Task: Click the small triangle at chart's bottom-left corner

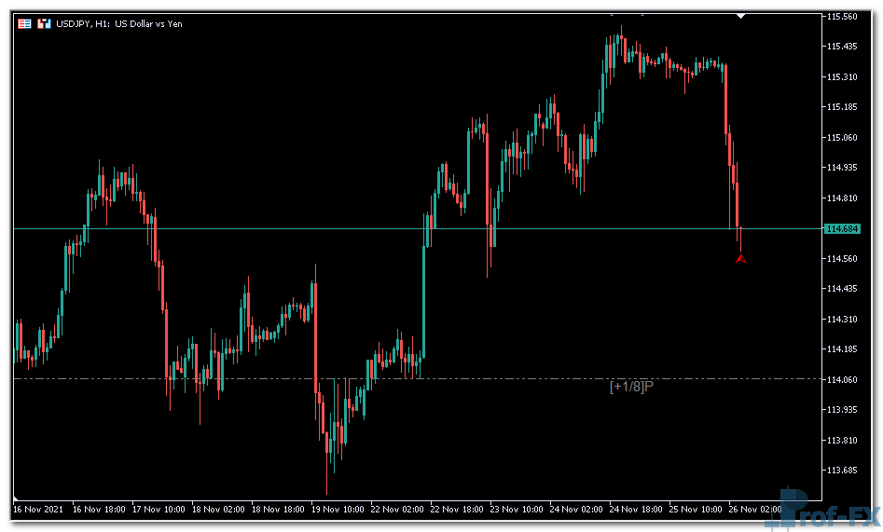Action: 16,495
